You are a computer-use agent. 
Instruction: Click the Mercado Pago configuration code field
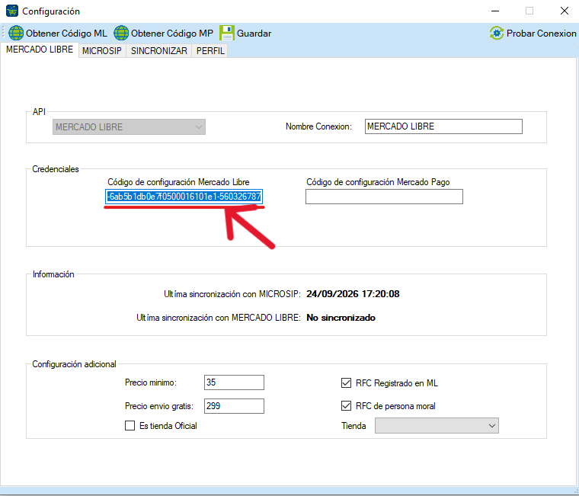point(384,197)
